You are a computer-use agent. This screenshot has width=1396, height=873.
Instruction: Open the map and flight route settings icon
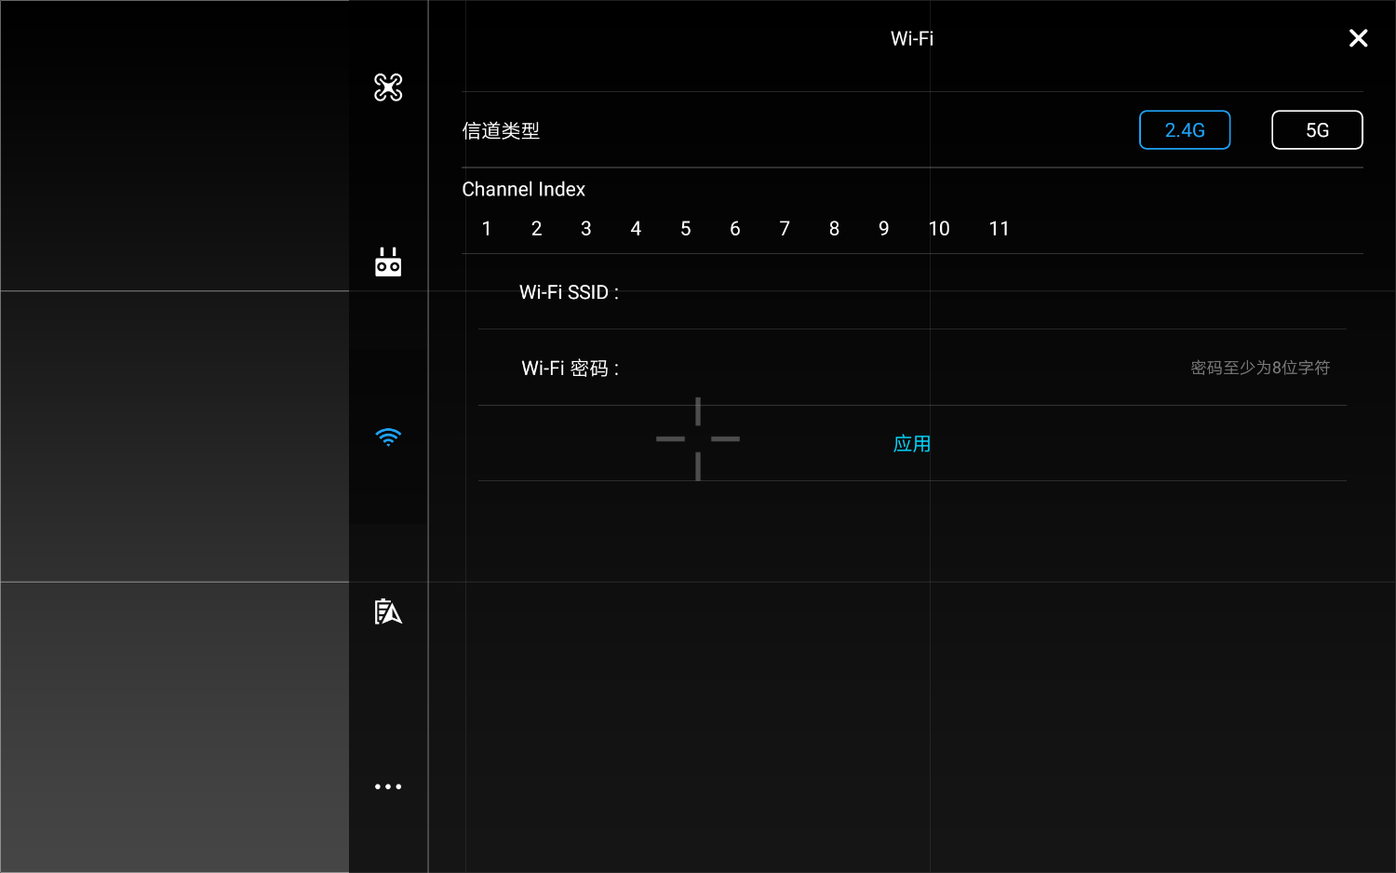tap(388, 611)
